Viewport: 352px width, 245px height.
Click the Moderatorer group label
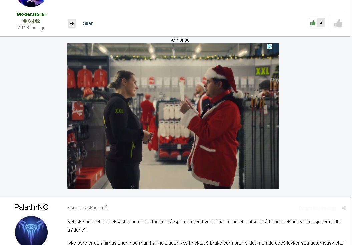[31, 14]
